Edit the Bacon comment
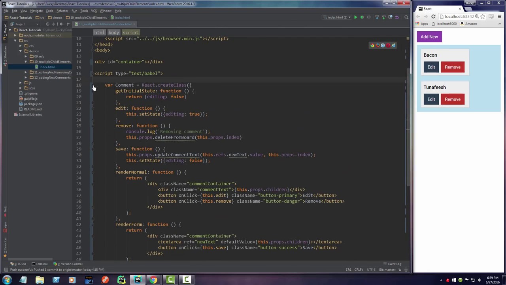The height and width of the screenshot is (285, 506). 431,67
